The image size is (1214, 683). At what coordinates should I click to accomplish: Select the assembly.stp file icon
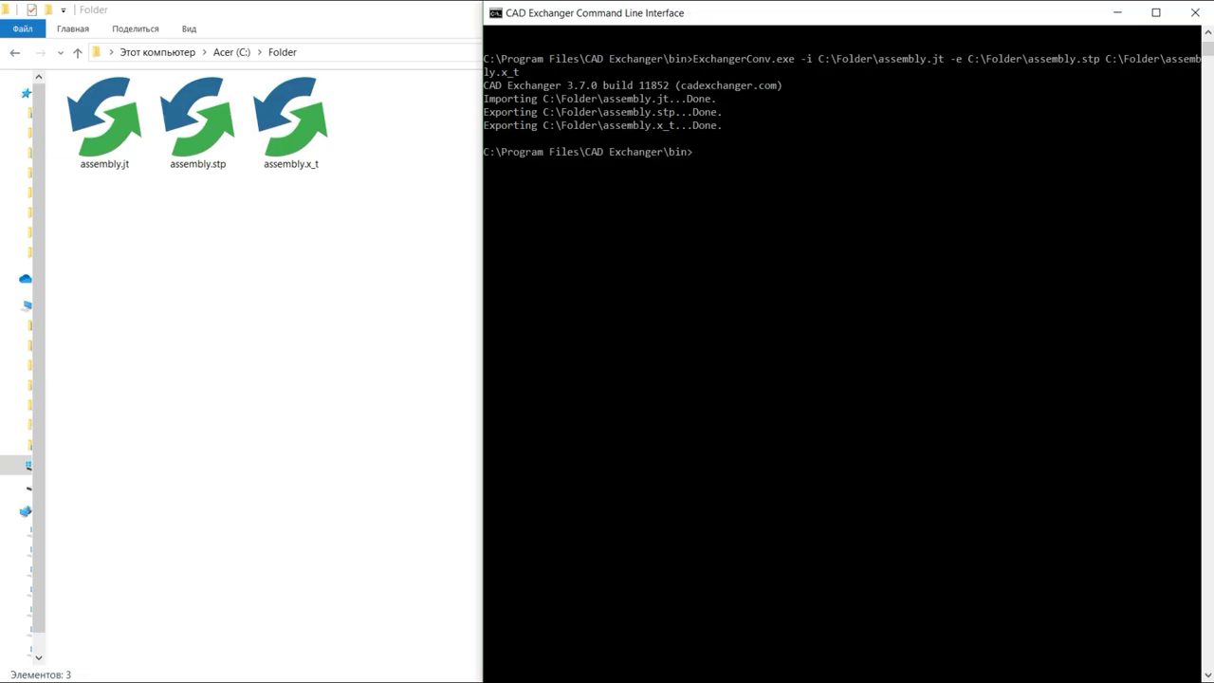pos(197,117)
